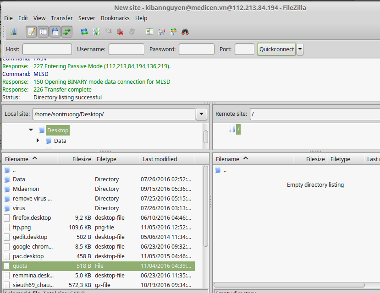The height and width of the screenshot is (293, 380).
Task: Sort local files by Filetype
Action: 117,159
